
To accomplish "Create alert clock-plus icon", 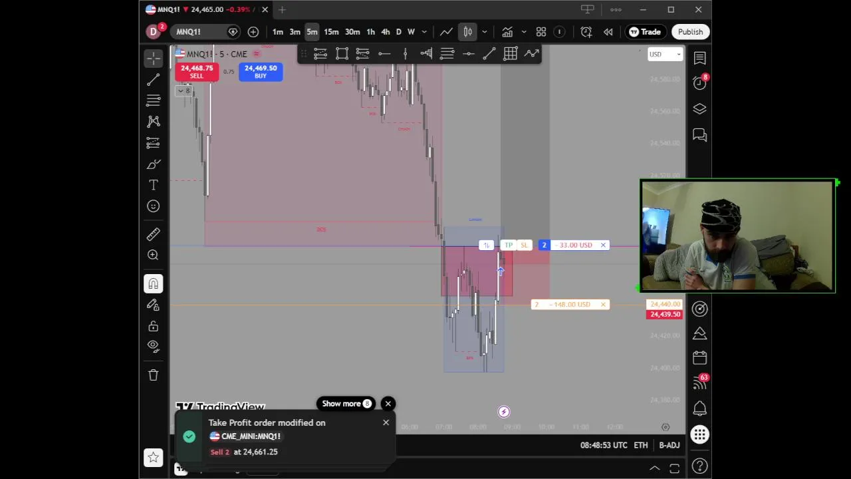I will point(586,32).
